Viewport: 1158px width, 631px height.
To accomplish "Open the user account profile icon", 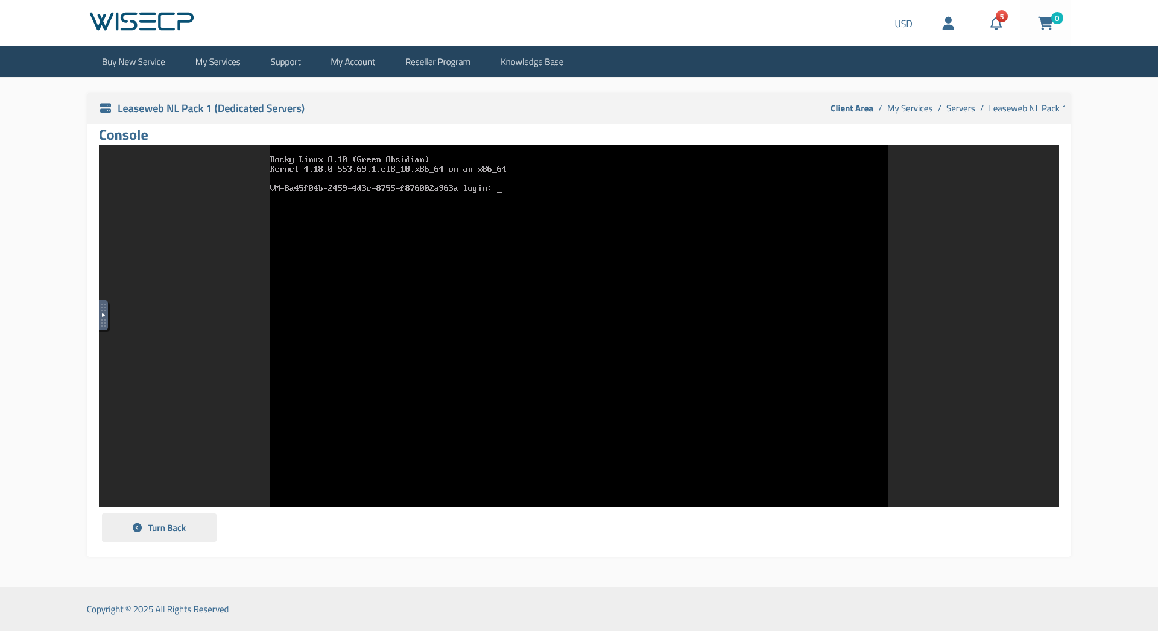I will tap(948, 24).
